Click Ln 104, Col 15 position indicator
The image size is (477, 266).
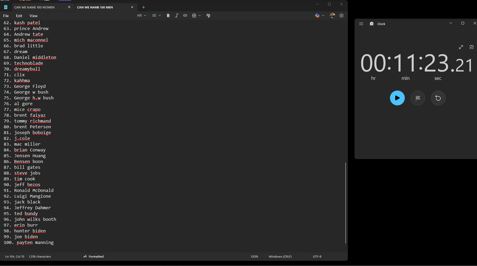[x=15, y=256]
